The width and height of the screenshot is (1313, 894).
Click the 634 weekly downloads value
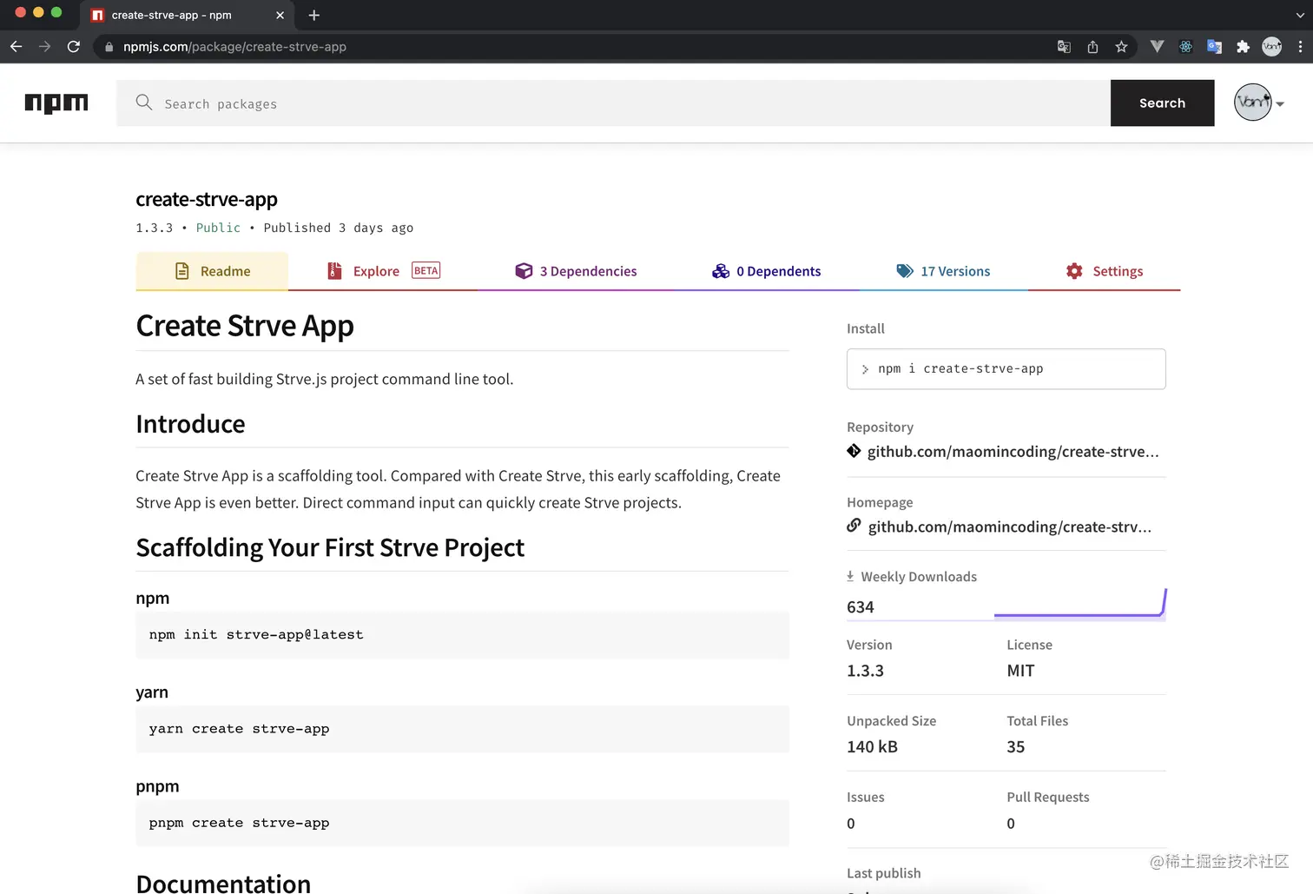click(860, 606)
